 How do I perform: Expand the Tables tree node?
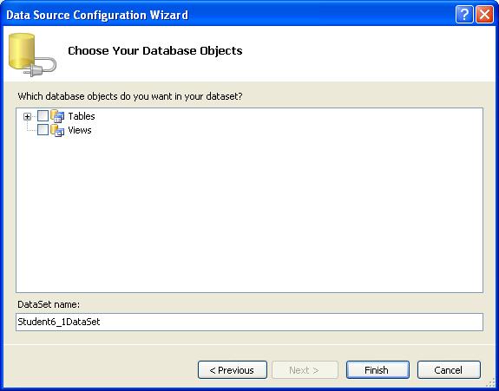coord(28,117)
